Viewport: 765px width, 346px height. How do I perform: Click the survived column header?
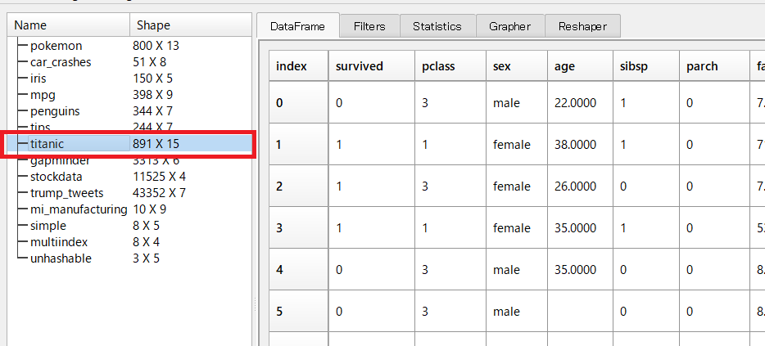click(x=360, y=66)
